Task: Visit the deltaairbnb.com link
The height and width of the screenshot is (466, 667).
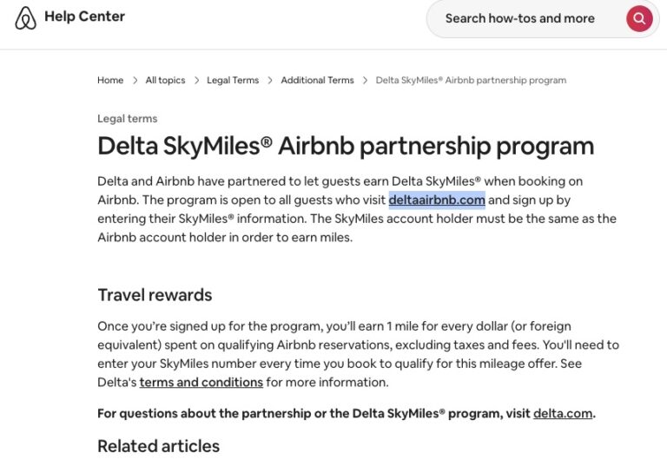Action: [x=437, y=200]
